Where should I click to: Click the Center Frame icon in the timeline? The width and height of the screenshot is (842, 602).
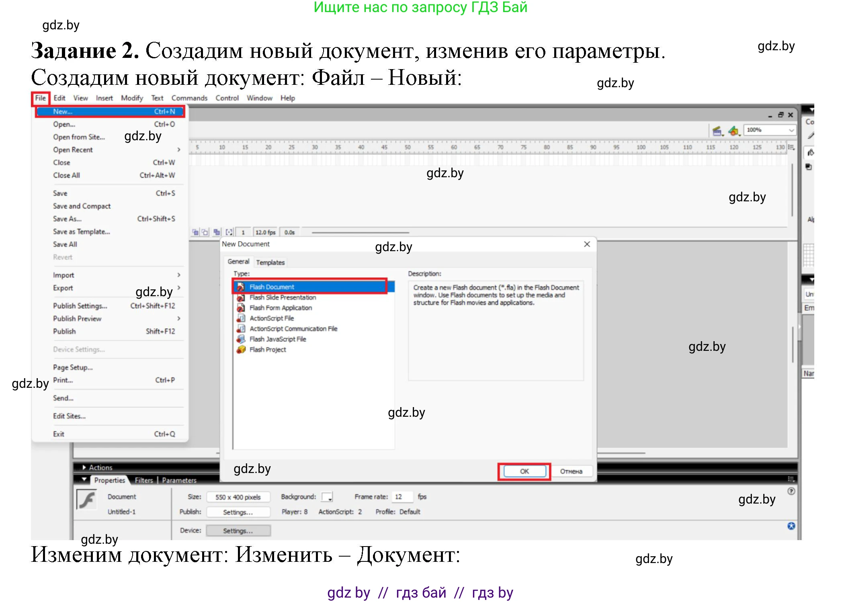coord(186,232)
